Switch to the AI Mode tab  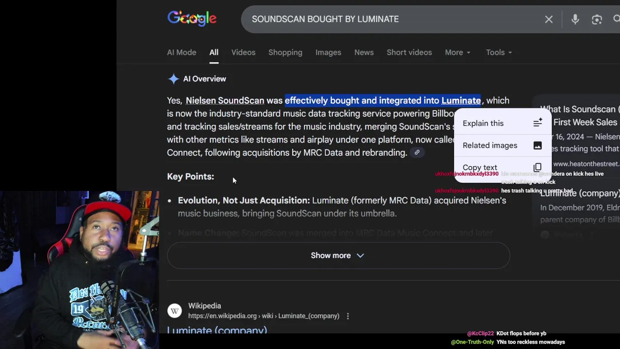coord(182,52)
